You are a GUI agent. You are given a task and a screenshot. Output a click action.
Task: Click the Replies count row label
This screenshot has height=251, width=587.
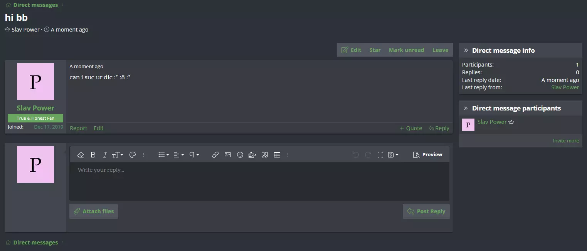(472, 72)
